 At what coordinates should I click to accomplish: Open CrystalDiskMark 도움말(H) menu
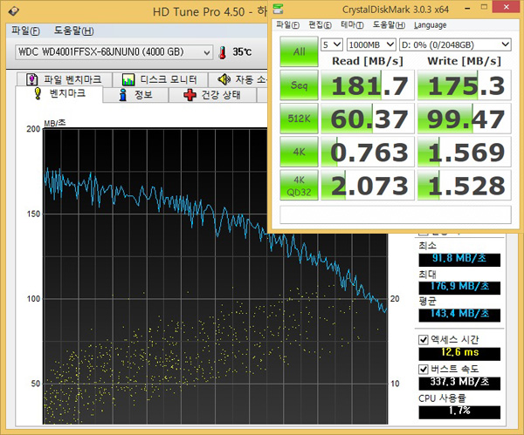(389, 25)
